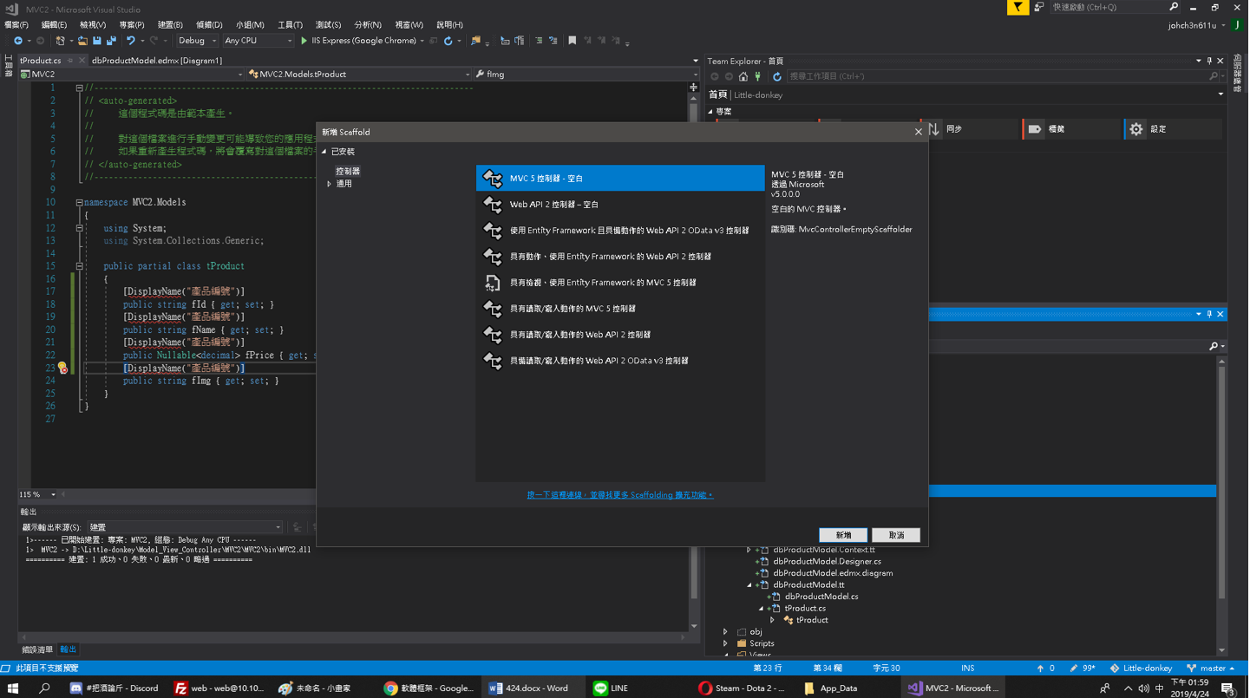1250x698 pixels.
Task: Choose 具有讀取/寫入動作的 MVC 5 控制器
Action: (x=620, y=309)
